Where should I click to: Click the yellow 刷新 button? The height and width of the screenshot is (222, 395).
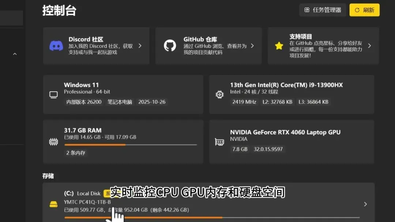coord(364,10)
